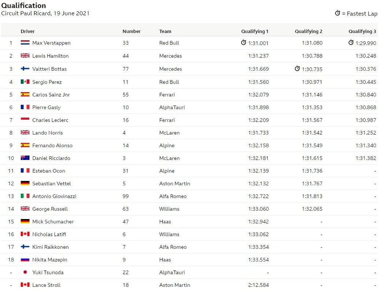
Task: Click the Russian flag next to Nikita Mazepin
Action: (x=25, y=259)
